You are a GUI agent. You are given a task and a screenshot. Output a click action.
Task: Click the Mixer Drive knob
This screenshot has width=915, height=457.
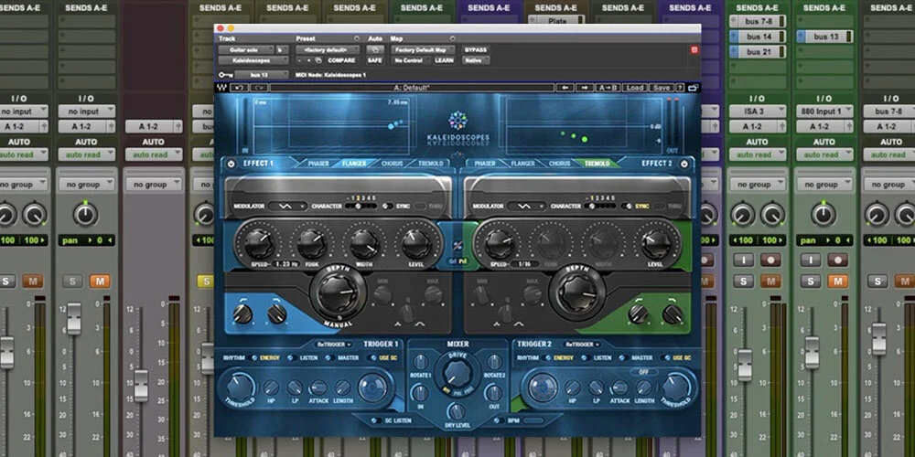[457, 373]
